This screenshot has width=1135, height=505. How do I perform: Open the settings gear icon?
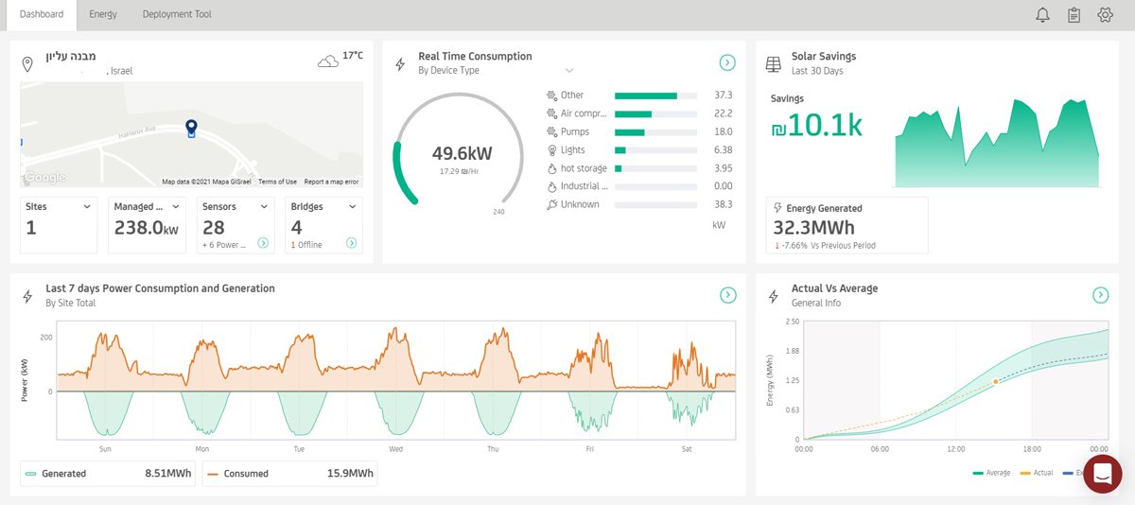1105,14
